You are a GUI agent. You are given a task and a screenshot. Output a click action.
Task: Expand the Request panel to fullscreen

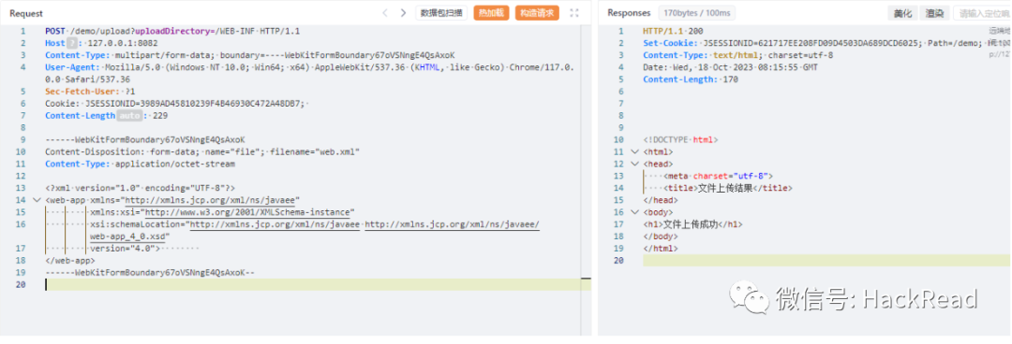pos(574,13)
